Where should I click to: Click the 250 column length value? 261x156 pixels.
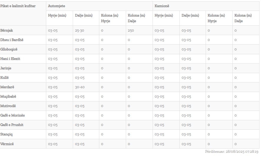coord(131,30)
